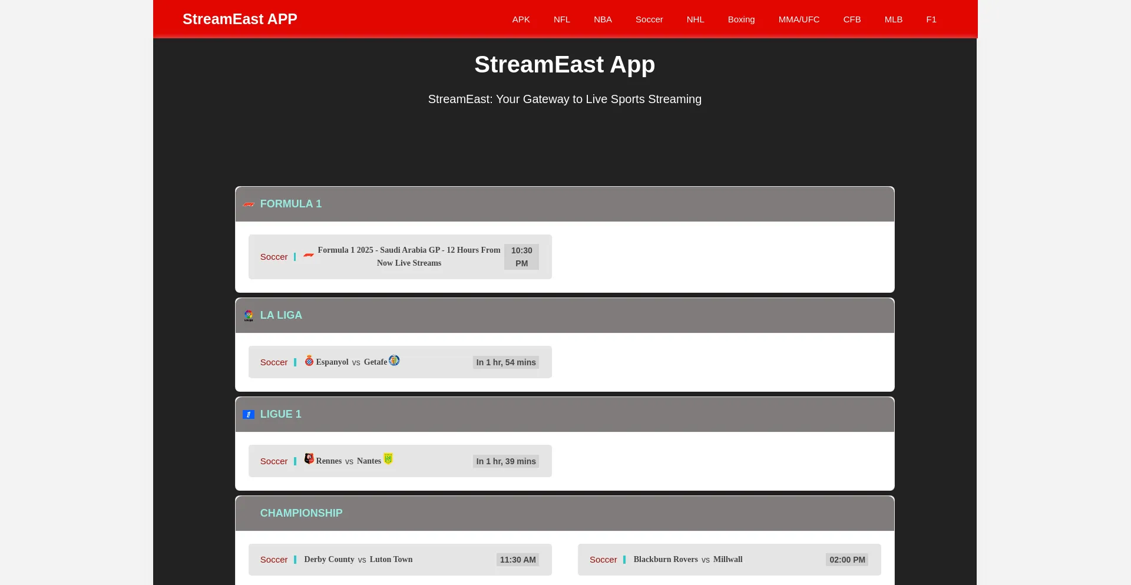Screen dimensions: 1131x585
Task: Go to the F1 nav link
Action: click(x=931, y=19)
